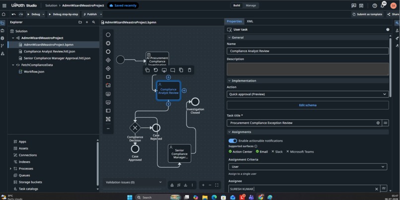
Task: Click Solution in the breadcrumb
Action: (x=51, y=5)
